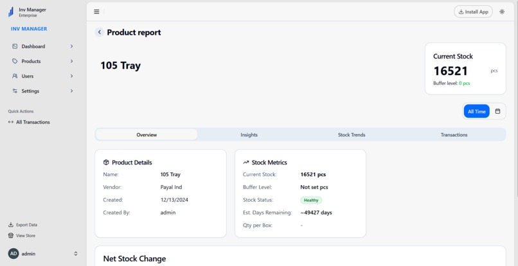The height and width of the screenshot is (266, 518).
Task: Expand the Users menu chevron
Action: 72,76
